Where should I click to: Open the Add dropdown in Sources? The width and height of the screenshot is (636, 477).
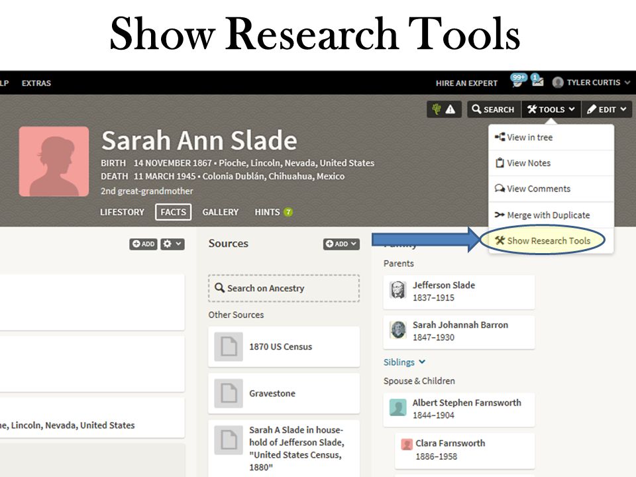(341, 244)
